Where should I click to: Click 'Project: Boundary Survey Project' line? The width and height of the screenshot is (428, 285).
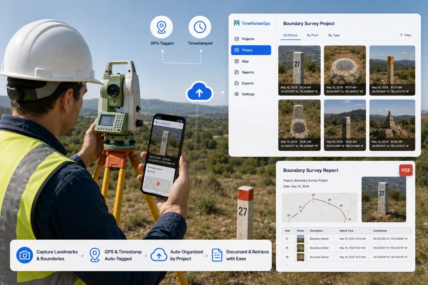305,181
